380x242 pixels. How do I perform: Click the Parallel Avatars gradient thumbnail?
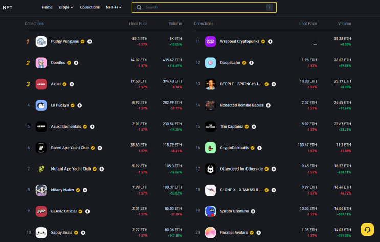pyautogui.click(x=210, y=233)
